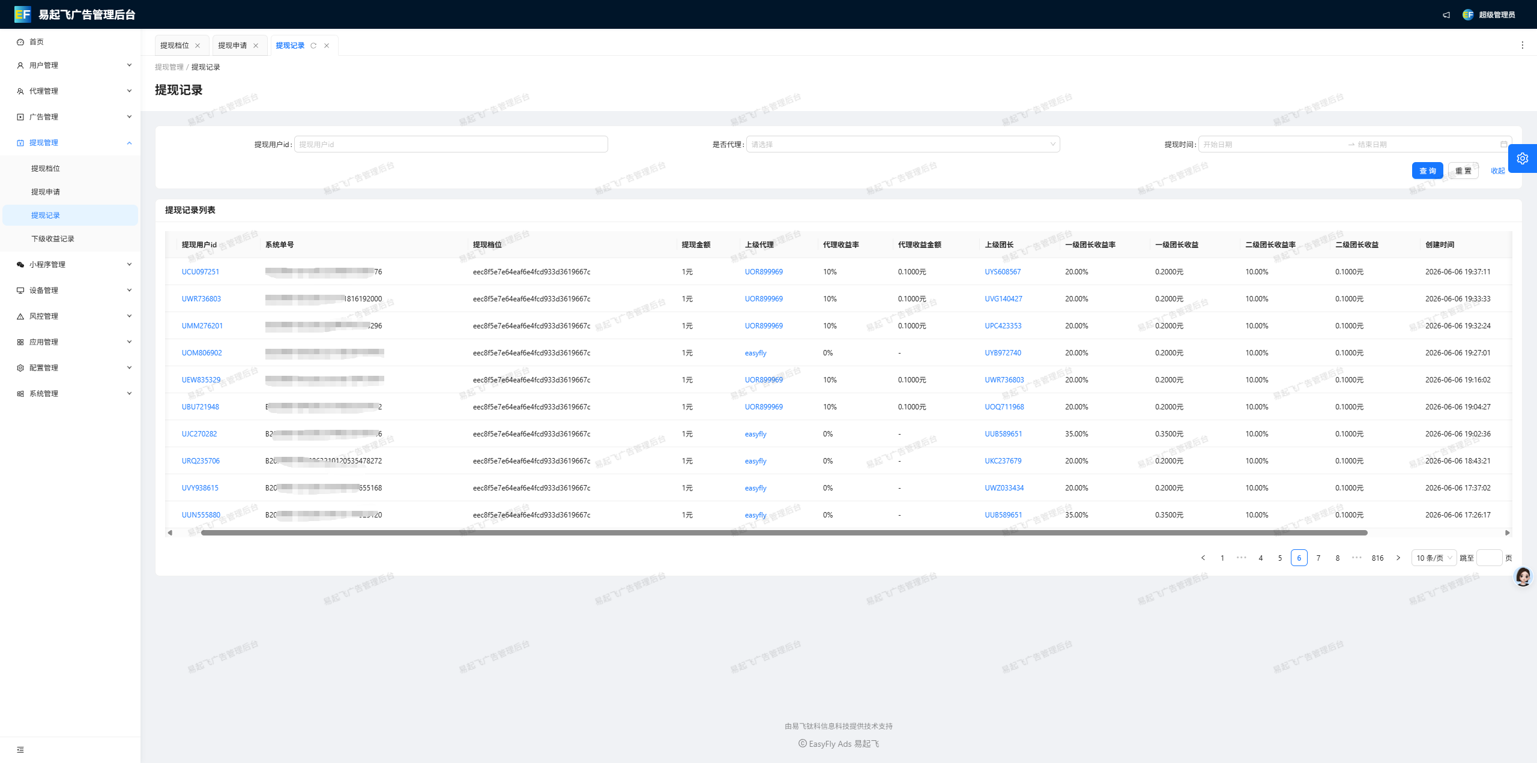The height and width of the screenshot is (763, 1537).
Task: Open the notification speaker icon
Action: pos(1446,15)
